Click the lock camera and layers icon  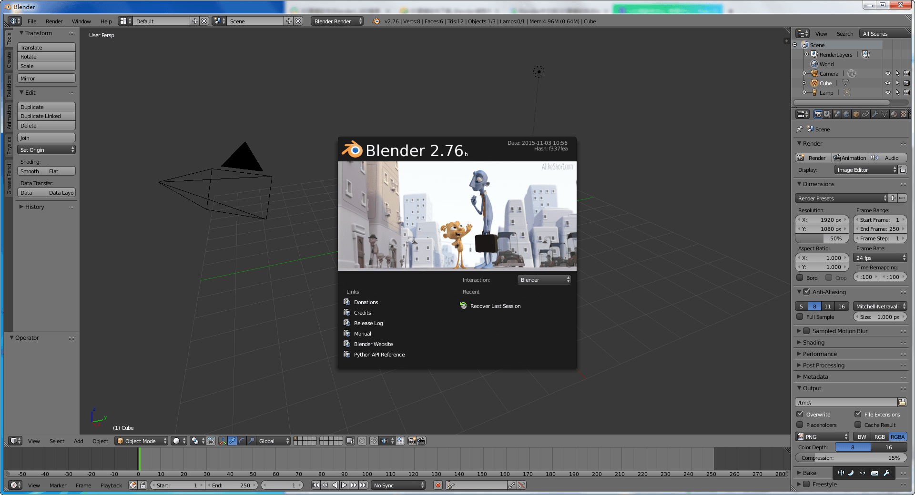tap(350, 441)
